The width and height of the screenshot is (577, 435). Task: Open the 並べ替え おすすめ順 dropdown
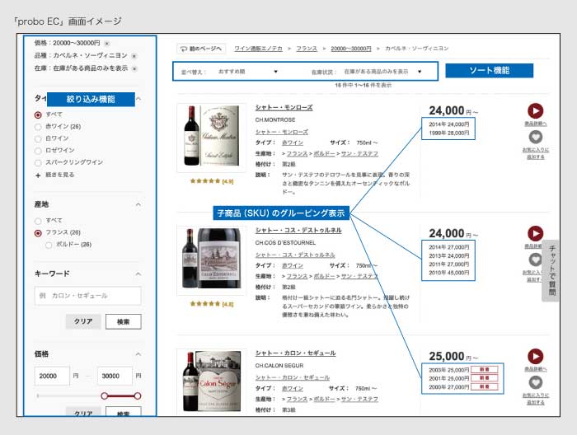coord(247,72)
